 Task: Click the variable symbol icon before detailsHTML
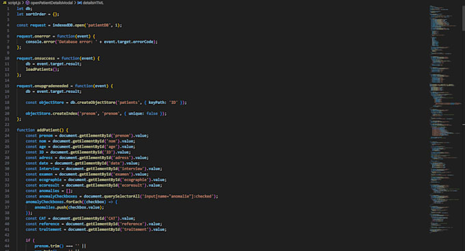coord(79,3)
